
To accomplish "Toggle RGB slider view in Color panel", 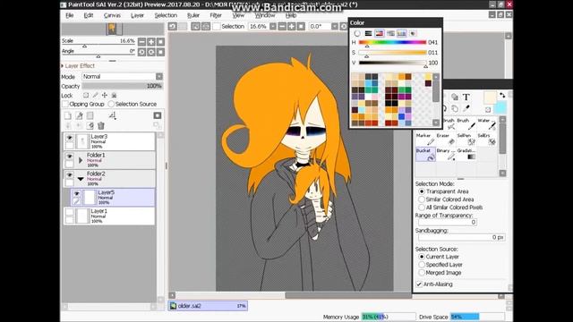I will [x=368, y=33].
